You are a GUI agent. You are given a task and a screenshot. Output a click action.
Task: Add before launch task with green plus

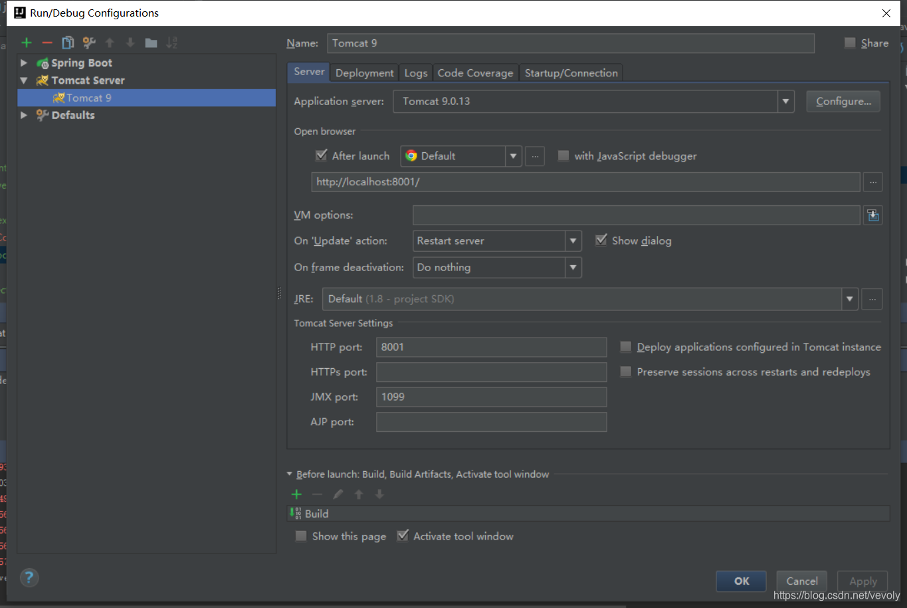[x=296, y=494]
